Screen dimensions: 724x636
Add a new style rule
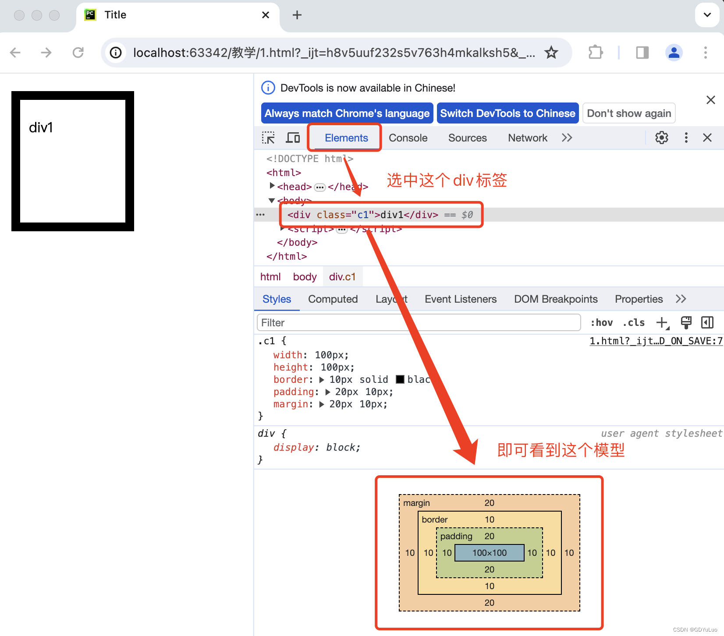pyautogui.click(x=662, y=323)
